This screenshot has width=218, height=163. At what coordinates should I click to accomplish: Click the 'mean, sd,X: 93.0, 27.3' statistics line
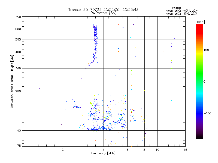[x=181, y=14]
